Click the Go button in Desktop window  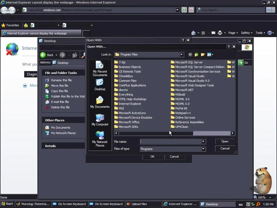click(x=244, y=63)
